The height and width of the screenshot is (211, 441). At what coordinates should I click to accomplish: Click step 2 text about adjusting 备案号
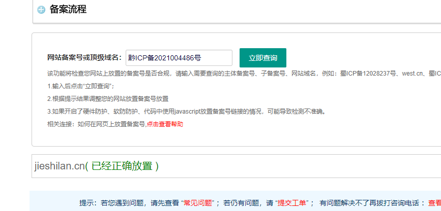pyautogui.click(x=108, y=98)
